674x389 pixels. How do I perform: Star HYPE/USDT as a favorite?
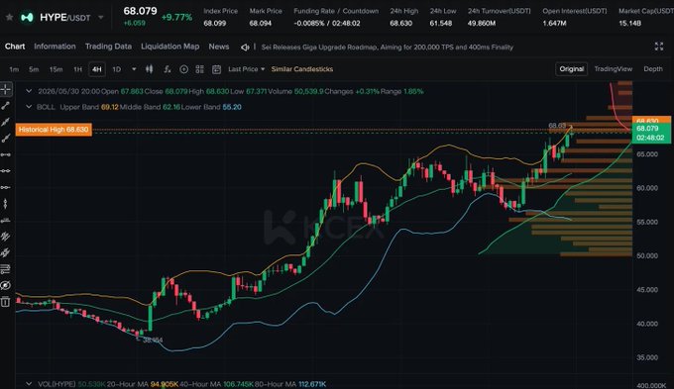(x=10, y=18)
